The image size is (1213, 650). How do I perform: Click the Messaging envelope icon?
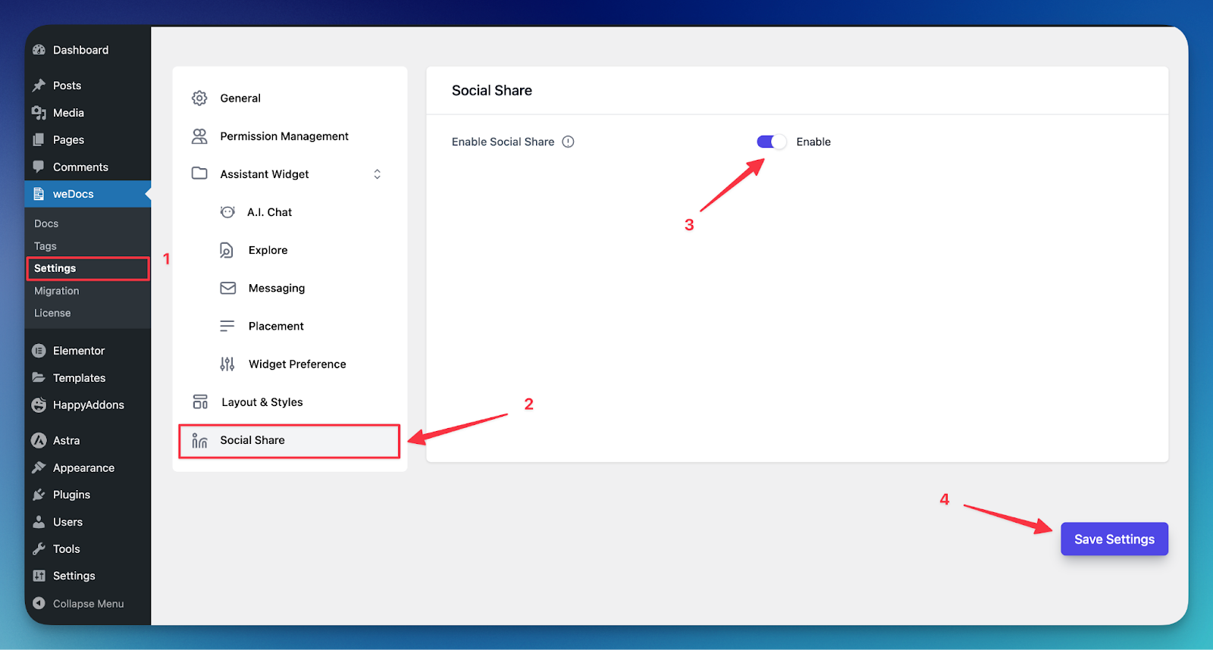227,289
